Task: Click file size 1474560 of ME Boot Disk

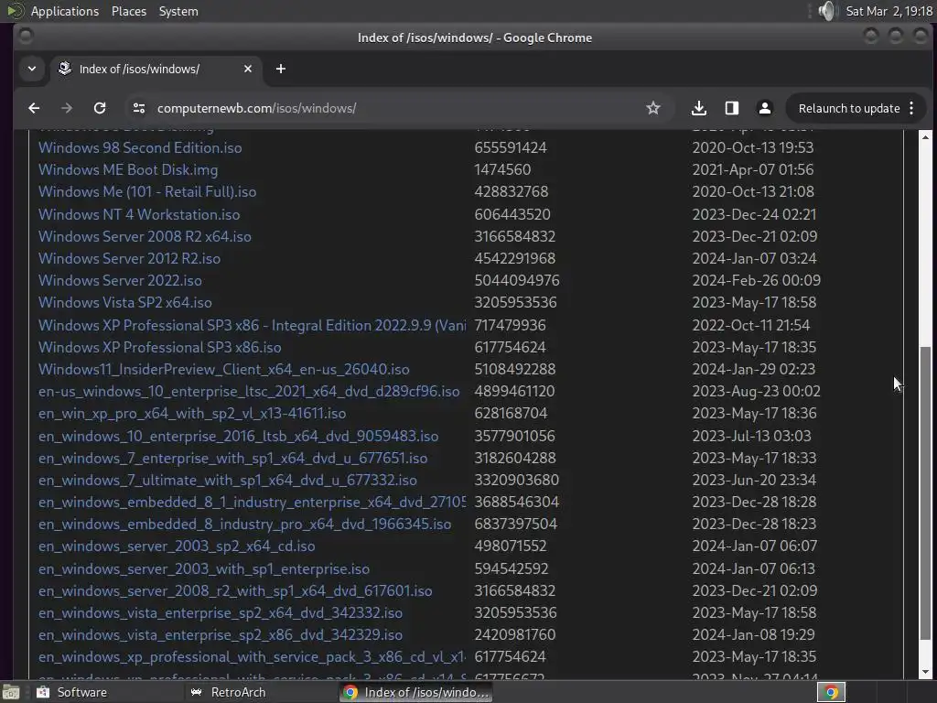Action: click(502, 169)
